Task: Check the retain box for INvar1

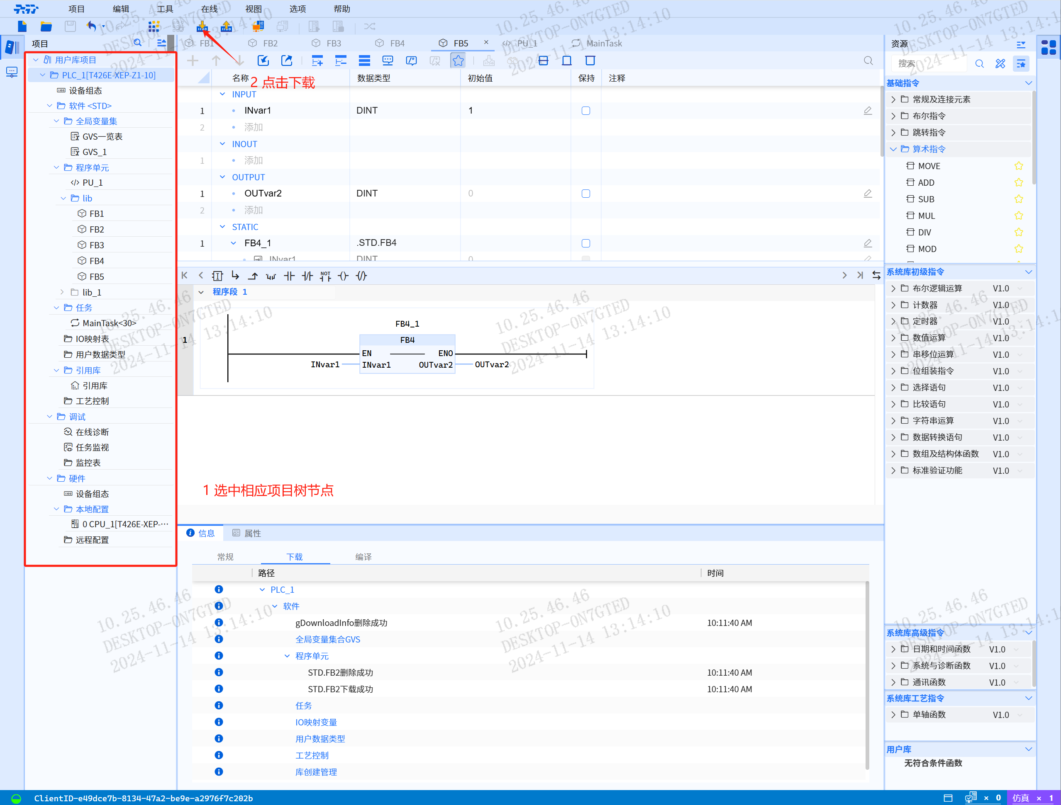Action: (x=585, y=111)
